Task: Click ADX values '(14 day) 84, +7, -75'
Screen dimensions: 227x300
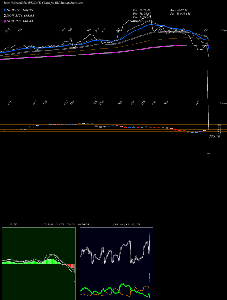Action: (126, 225)
